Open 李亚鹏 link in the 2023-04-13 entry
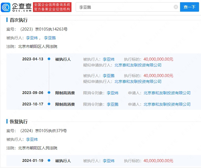Viewport: 201px width, 168px height. (108, 76)
